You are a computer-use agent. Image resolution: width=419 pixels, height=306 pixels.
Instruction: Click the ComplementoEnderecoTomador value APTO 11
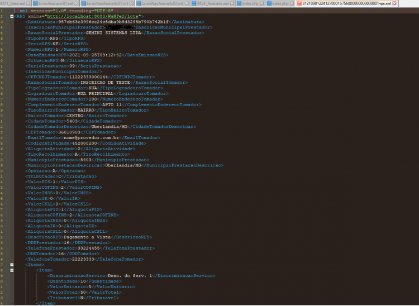(112, 104)
